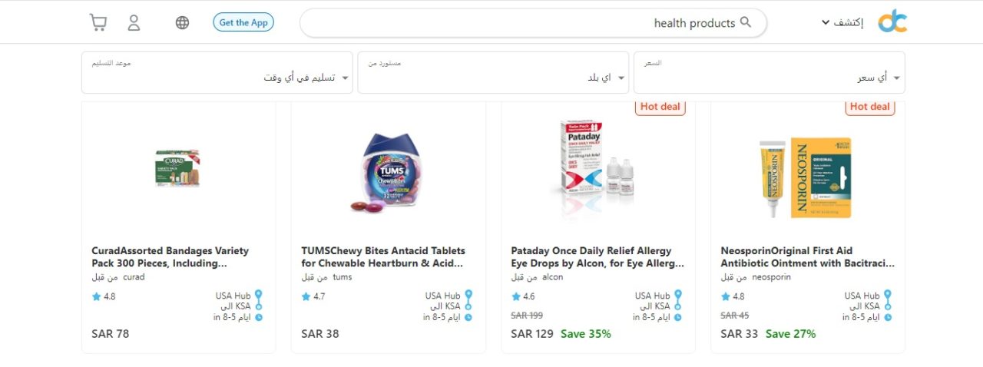This screenshot has width=983, height=367.
Task: Expand the imported-from country dropdown
Action: click(493, 73)
